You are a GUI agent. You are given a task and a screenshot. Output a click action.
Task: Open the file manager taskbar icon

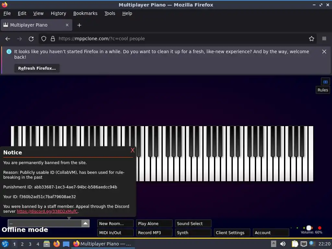[x=47, y=244]
